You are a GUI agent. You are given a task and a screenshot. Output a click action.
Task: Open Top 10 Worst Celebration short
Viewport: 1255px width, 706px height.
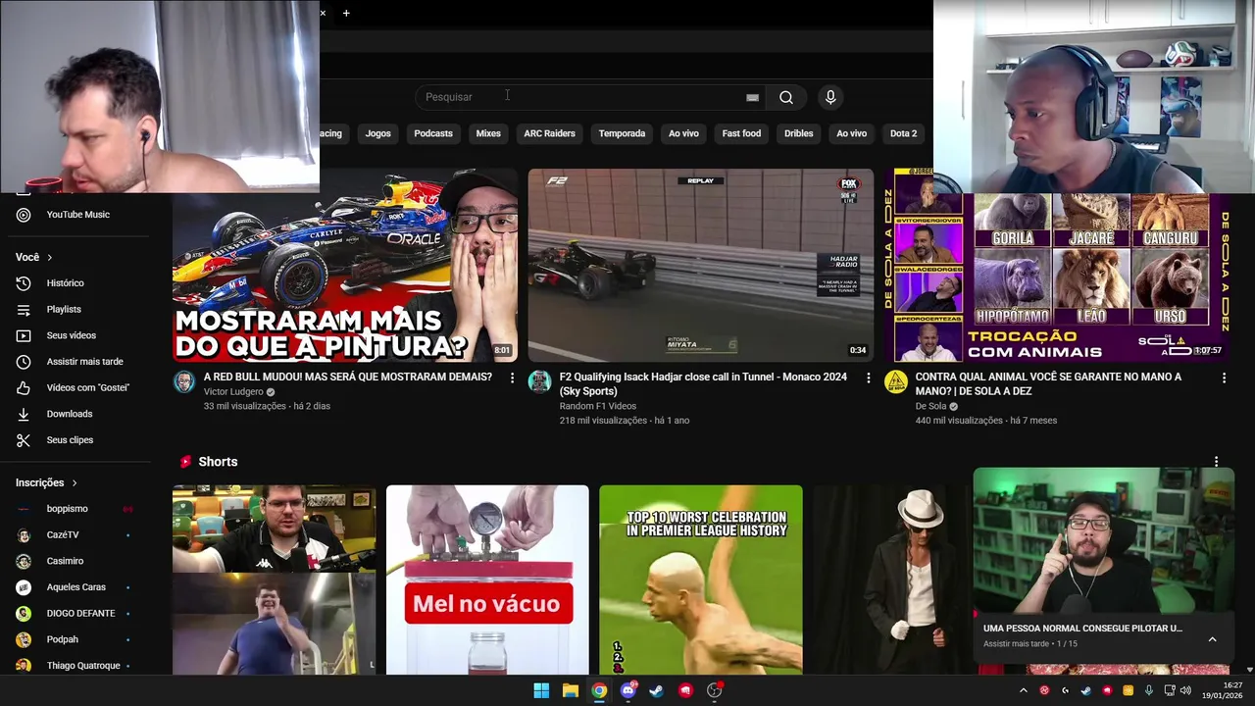700,580
